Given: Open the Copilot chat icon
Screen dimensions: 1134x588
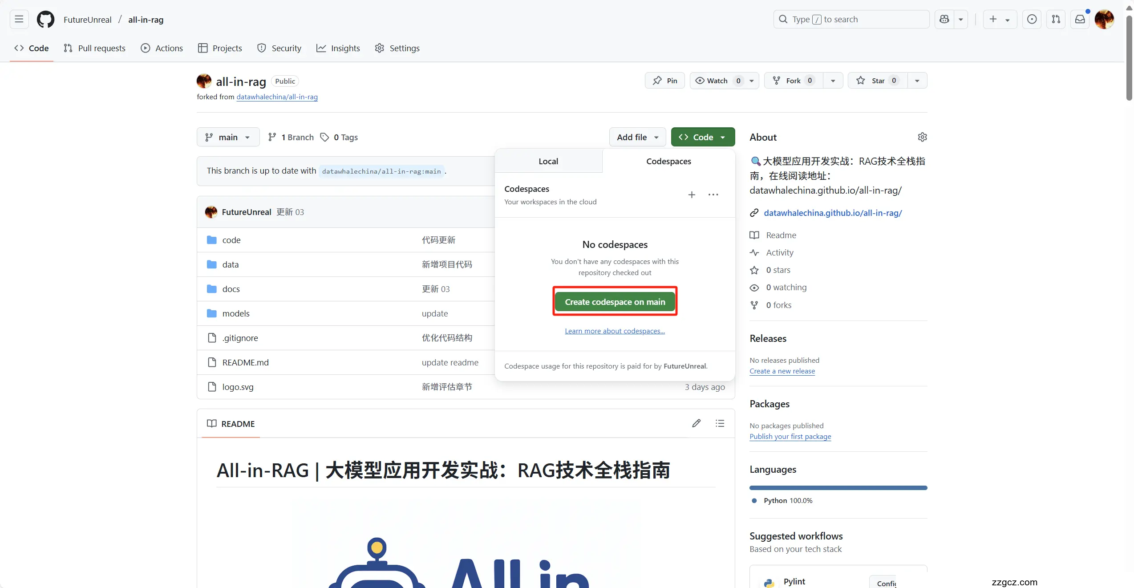Looking at the screenshot, I should click(x=944, y=19).
